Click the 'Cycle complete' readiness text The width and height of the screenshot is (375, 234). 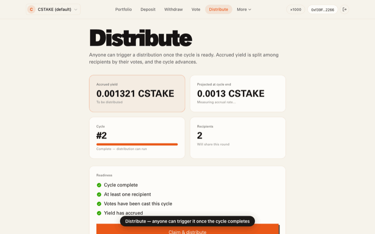pos(121,185)
